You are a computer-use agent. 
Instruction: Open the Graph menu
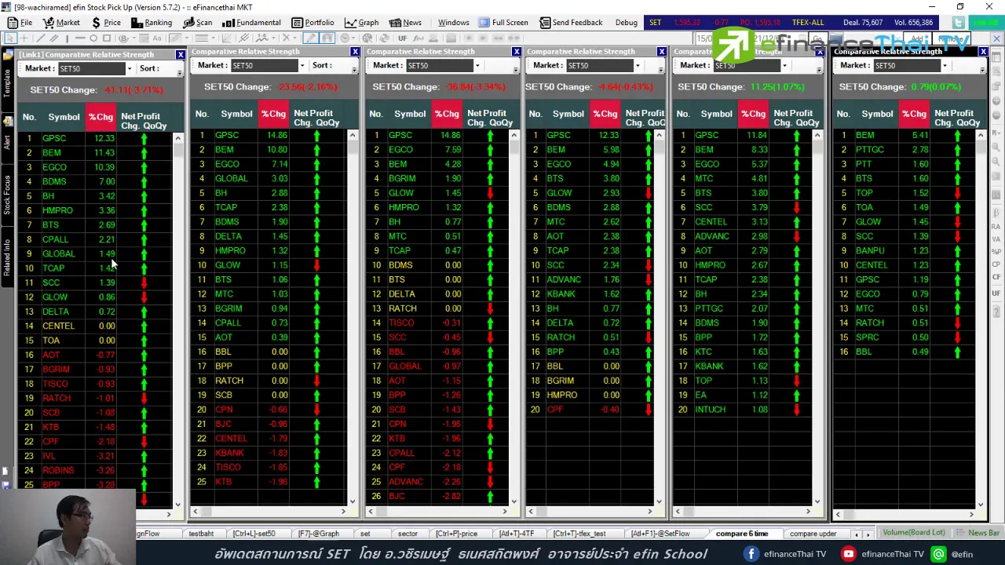(362, 23)
